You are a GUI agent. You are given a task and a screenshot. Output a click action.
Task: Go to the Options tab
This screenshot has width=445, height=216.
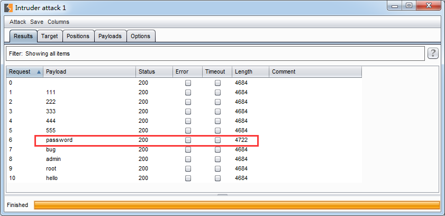pos(141,36)
